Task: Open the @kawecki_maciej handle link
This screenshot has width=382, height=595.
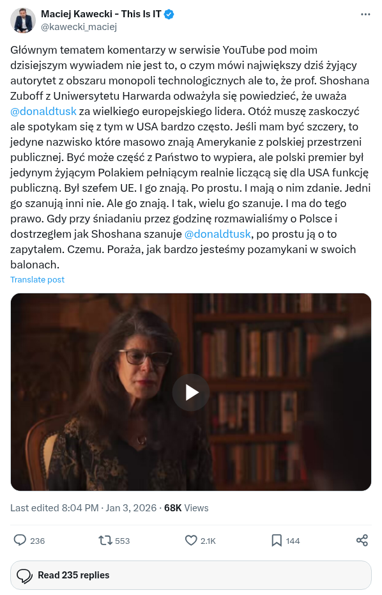Action: click(x=79, y=27)
